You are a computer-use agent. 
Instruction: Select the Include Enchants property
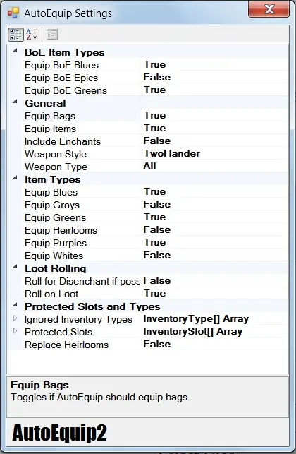[63, 142]
